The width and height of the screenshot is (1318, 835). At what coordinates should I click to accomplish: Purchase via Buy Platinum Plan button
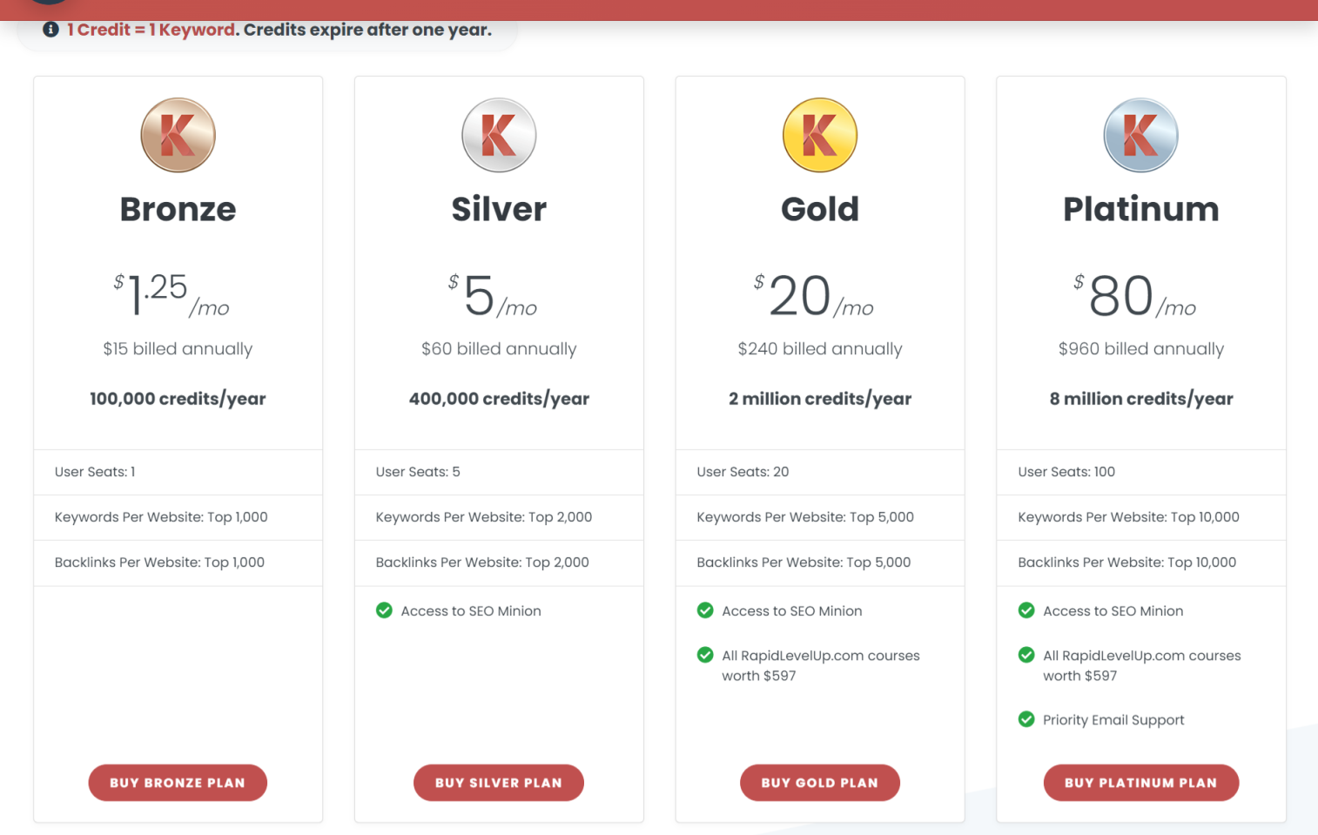tap(1140, 783)
